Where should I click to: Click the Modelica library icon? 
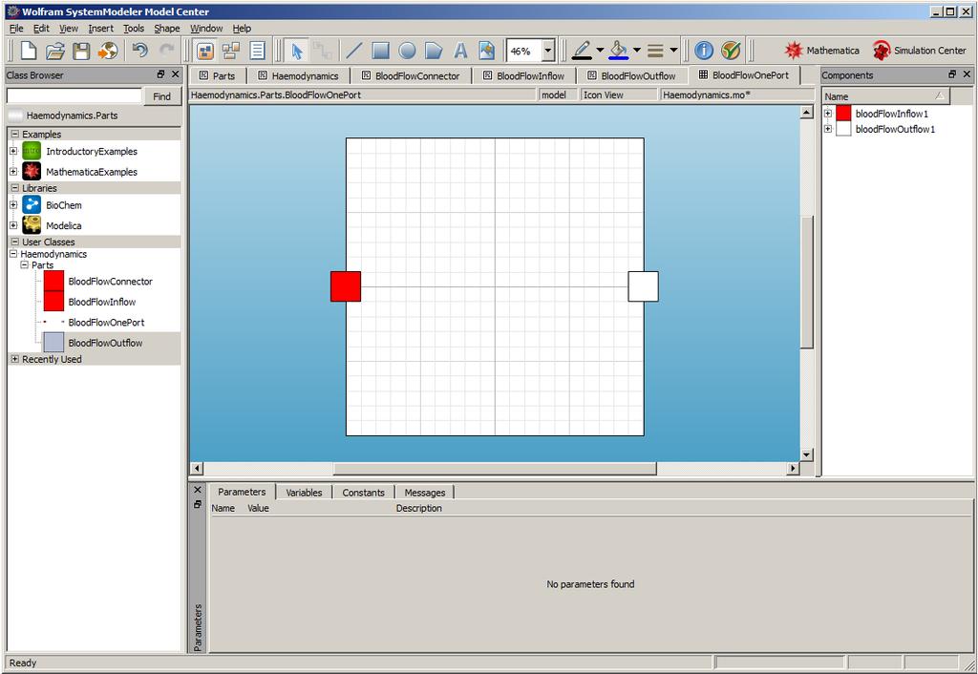[32, 225]
